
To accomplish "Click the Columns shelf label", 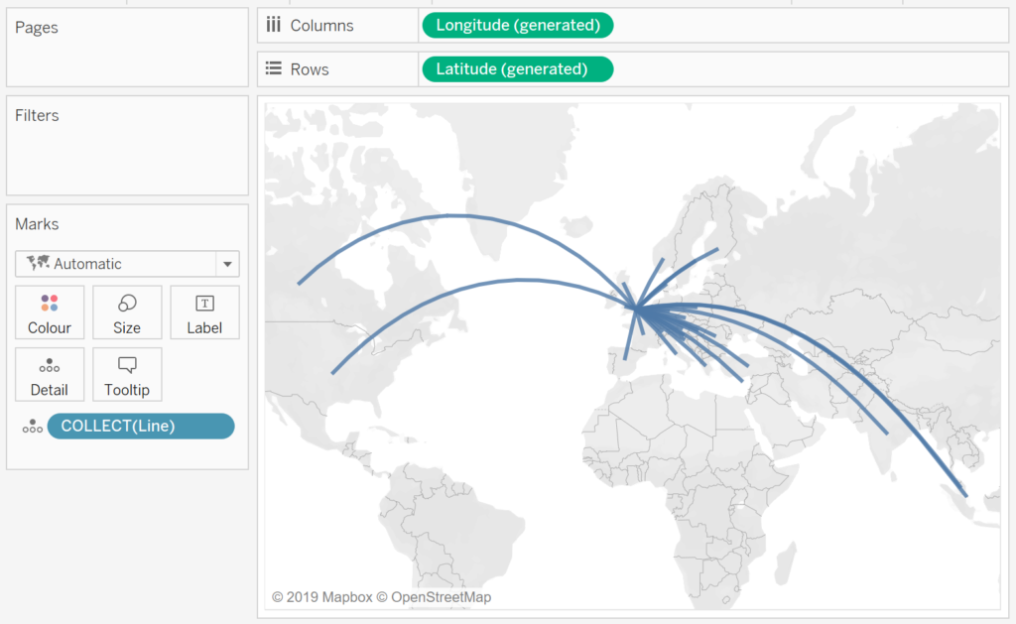I will tap(321, 26).
